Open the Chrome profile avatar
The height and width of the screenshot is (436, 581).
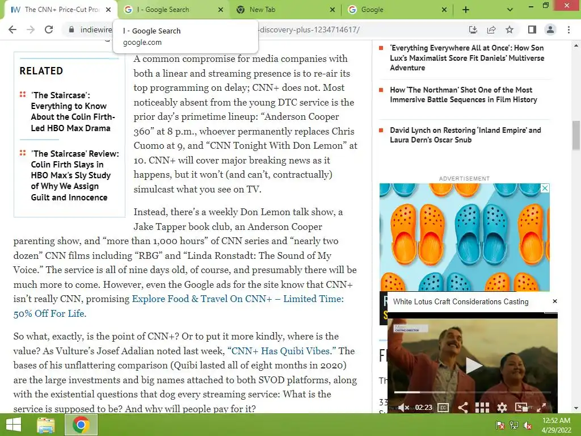550,30
